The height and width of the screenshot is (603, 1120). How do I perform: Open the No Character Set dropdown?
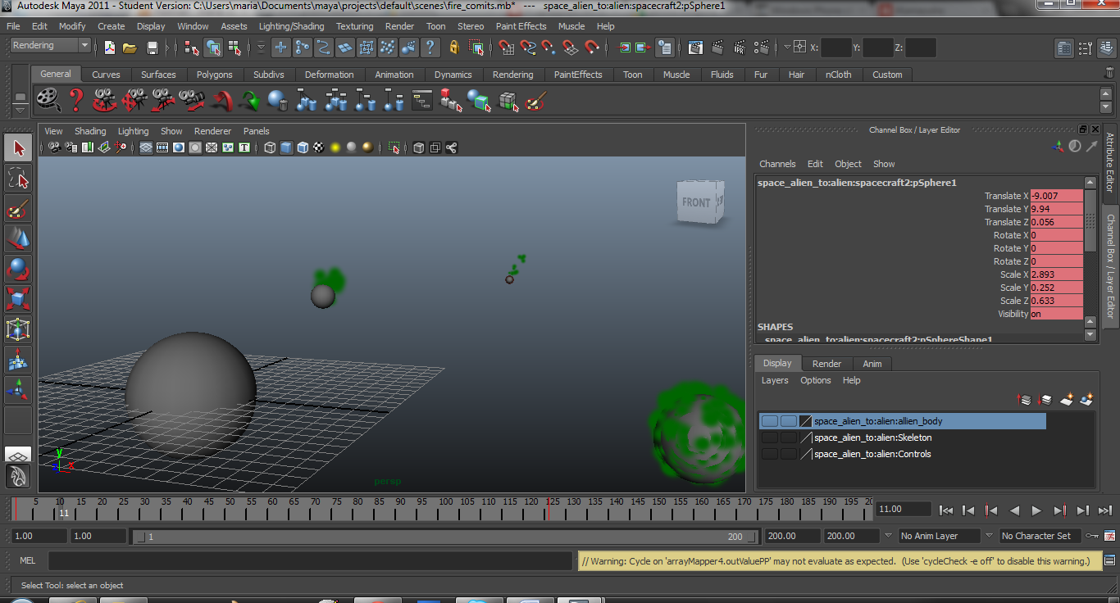(1040, 536)
